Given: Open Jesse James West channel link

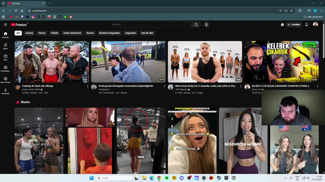Looking at the screenshot, I should [x=31, y=89].
